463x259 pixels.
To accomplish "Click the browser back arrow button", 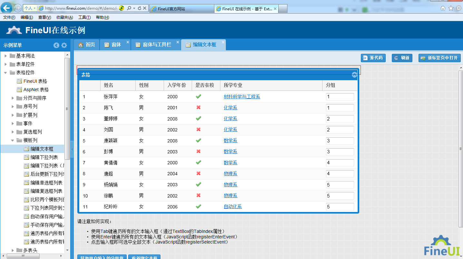I will (7, 8).
